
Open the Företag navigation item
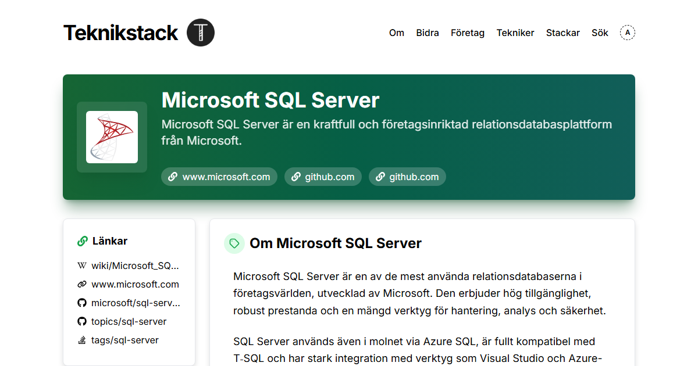point(468,33)
